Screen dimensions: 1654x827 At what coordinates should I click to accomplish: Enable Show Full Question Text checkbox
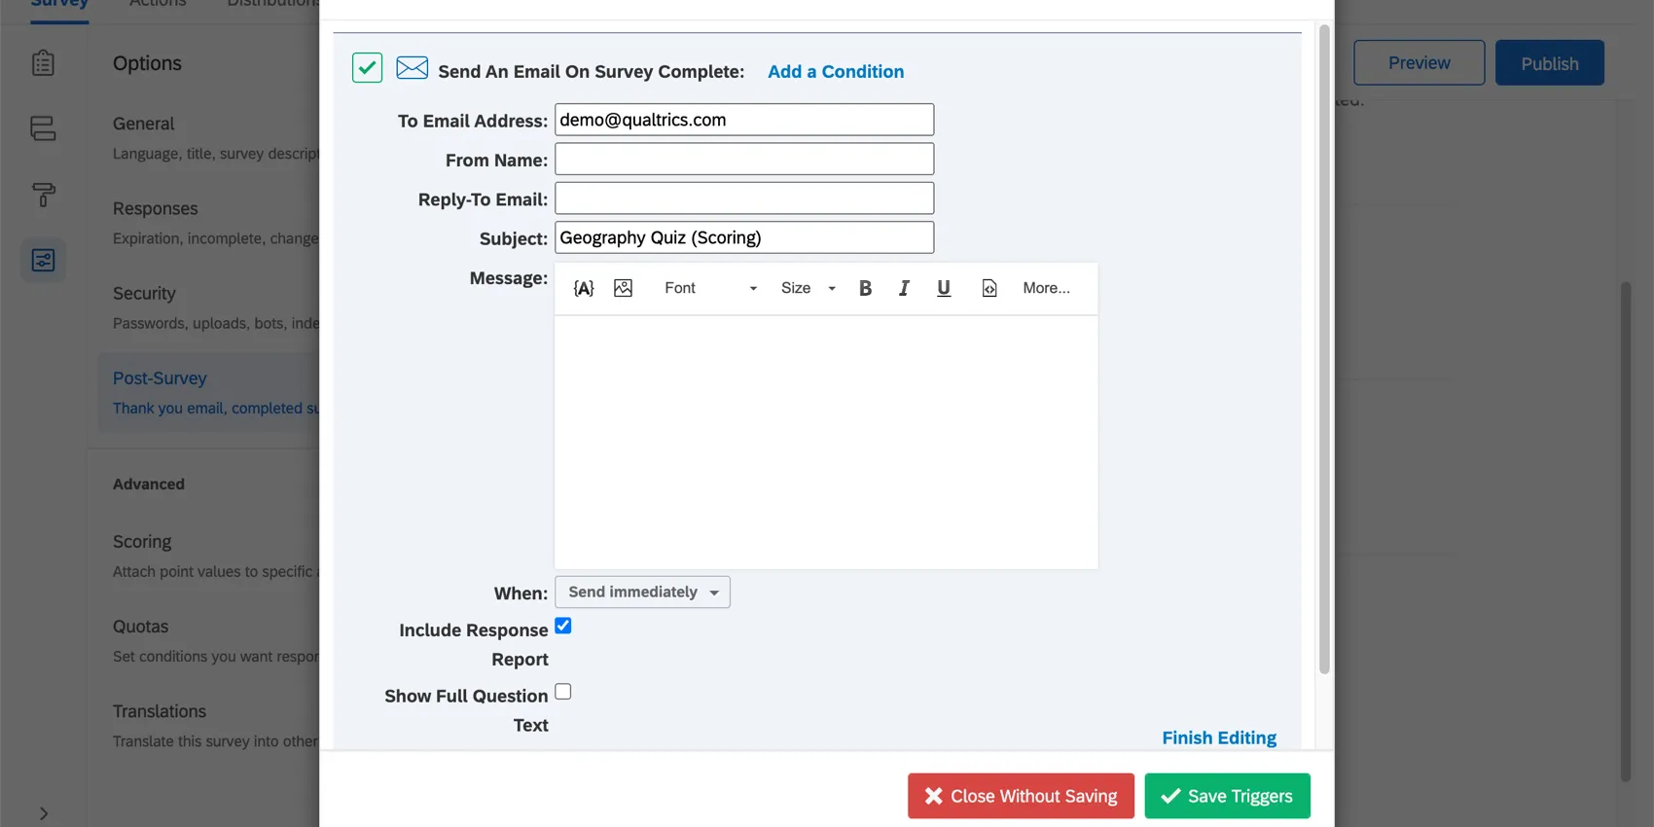point(563,692)
